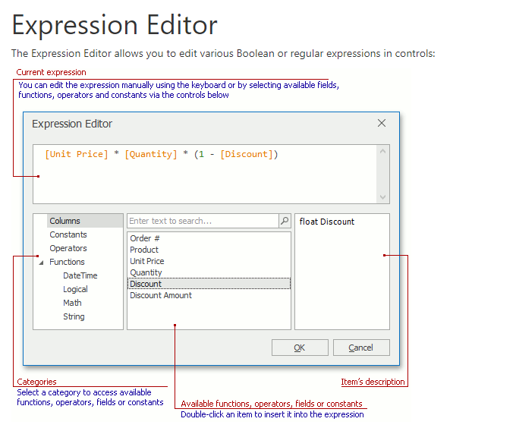Click the 'float Discount' description text
The image size is (516, 431).
(327, 222)
